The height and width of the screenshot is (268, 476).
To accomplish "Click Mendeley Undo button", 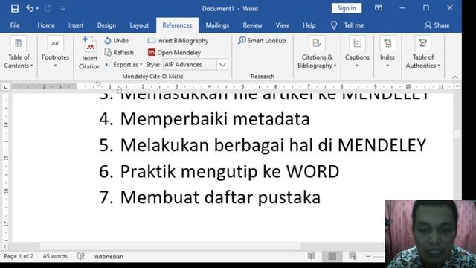I will click(117, 40).
